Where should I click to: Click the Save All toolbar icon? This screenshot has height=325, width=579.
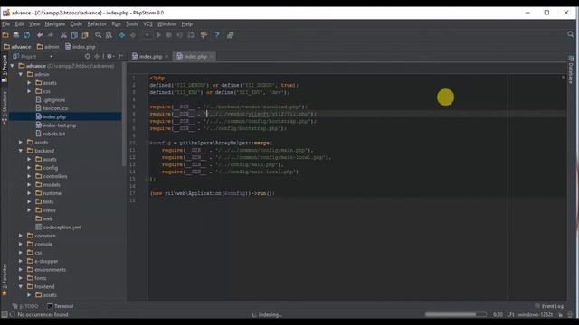pyautogui.click(x=16, y=35)
